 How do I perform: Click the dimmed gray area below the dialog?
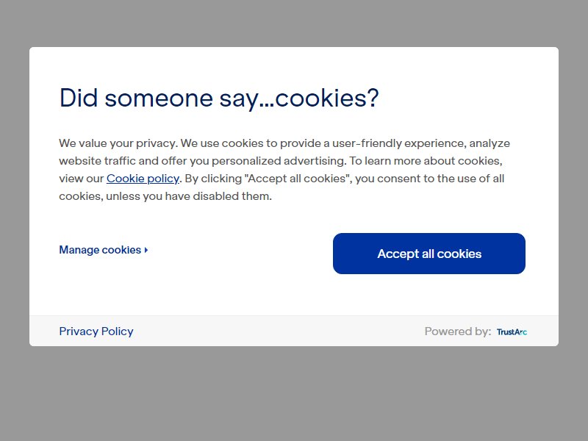tap(294, 394)
